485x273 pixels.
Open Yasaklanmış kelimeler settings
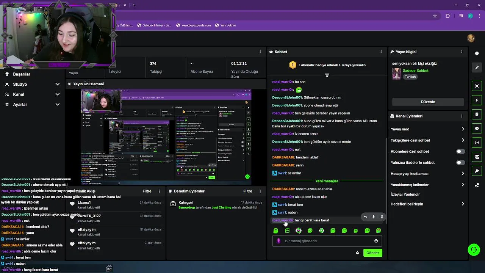(x=427, y=185)
